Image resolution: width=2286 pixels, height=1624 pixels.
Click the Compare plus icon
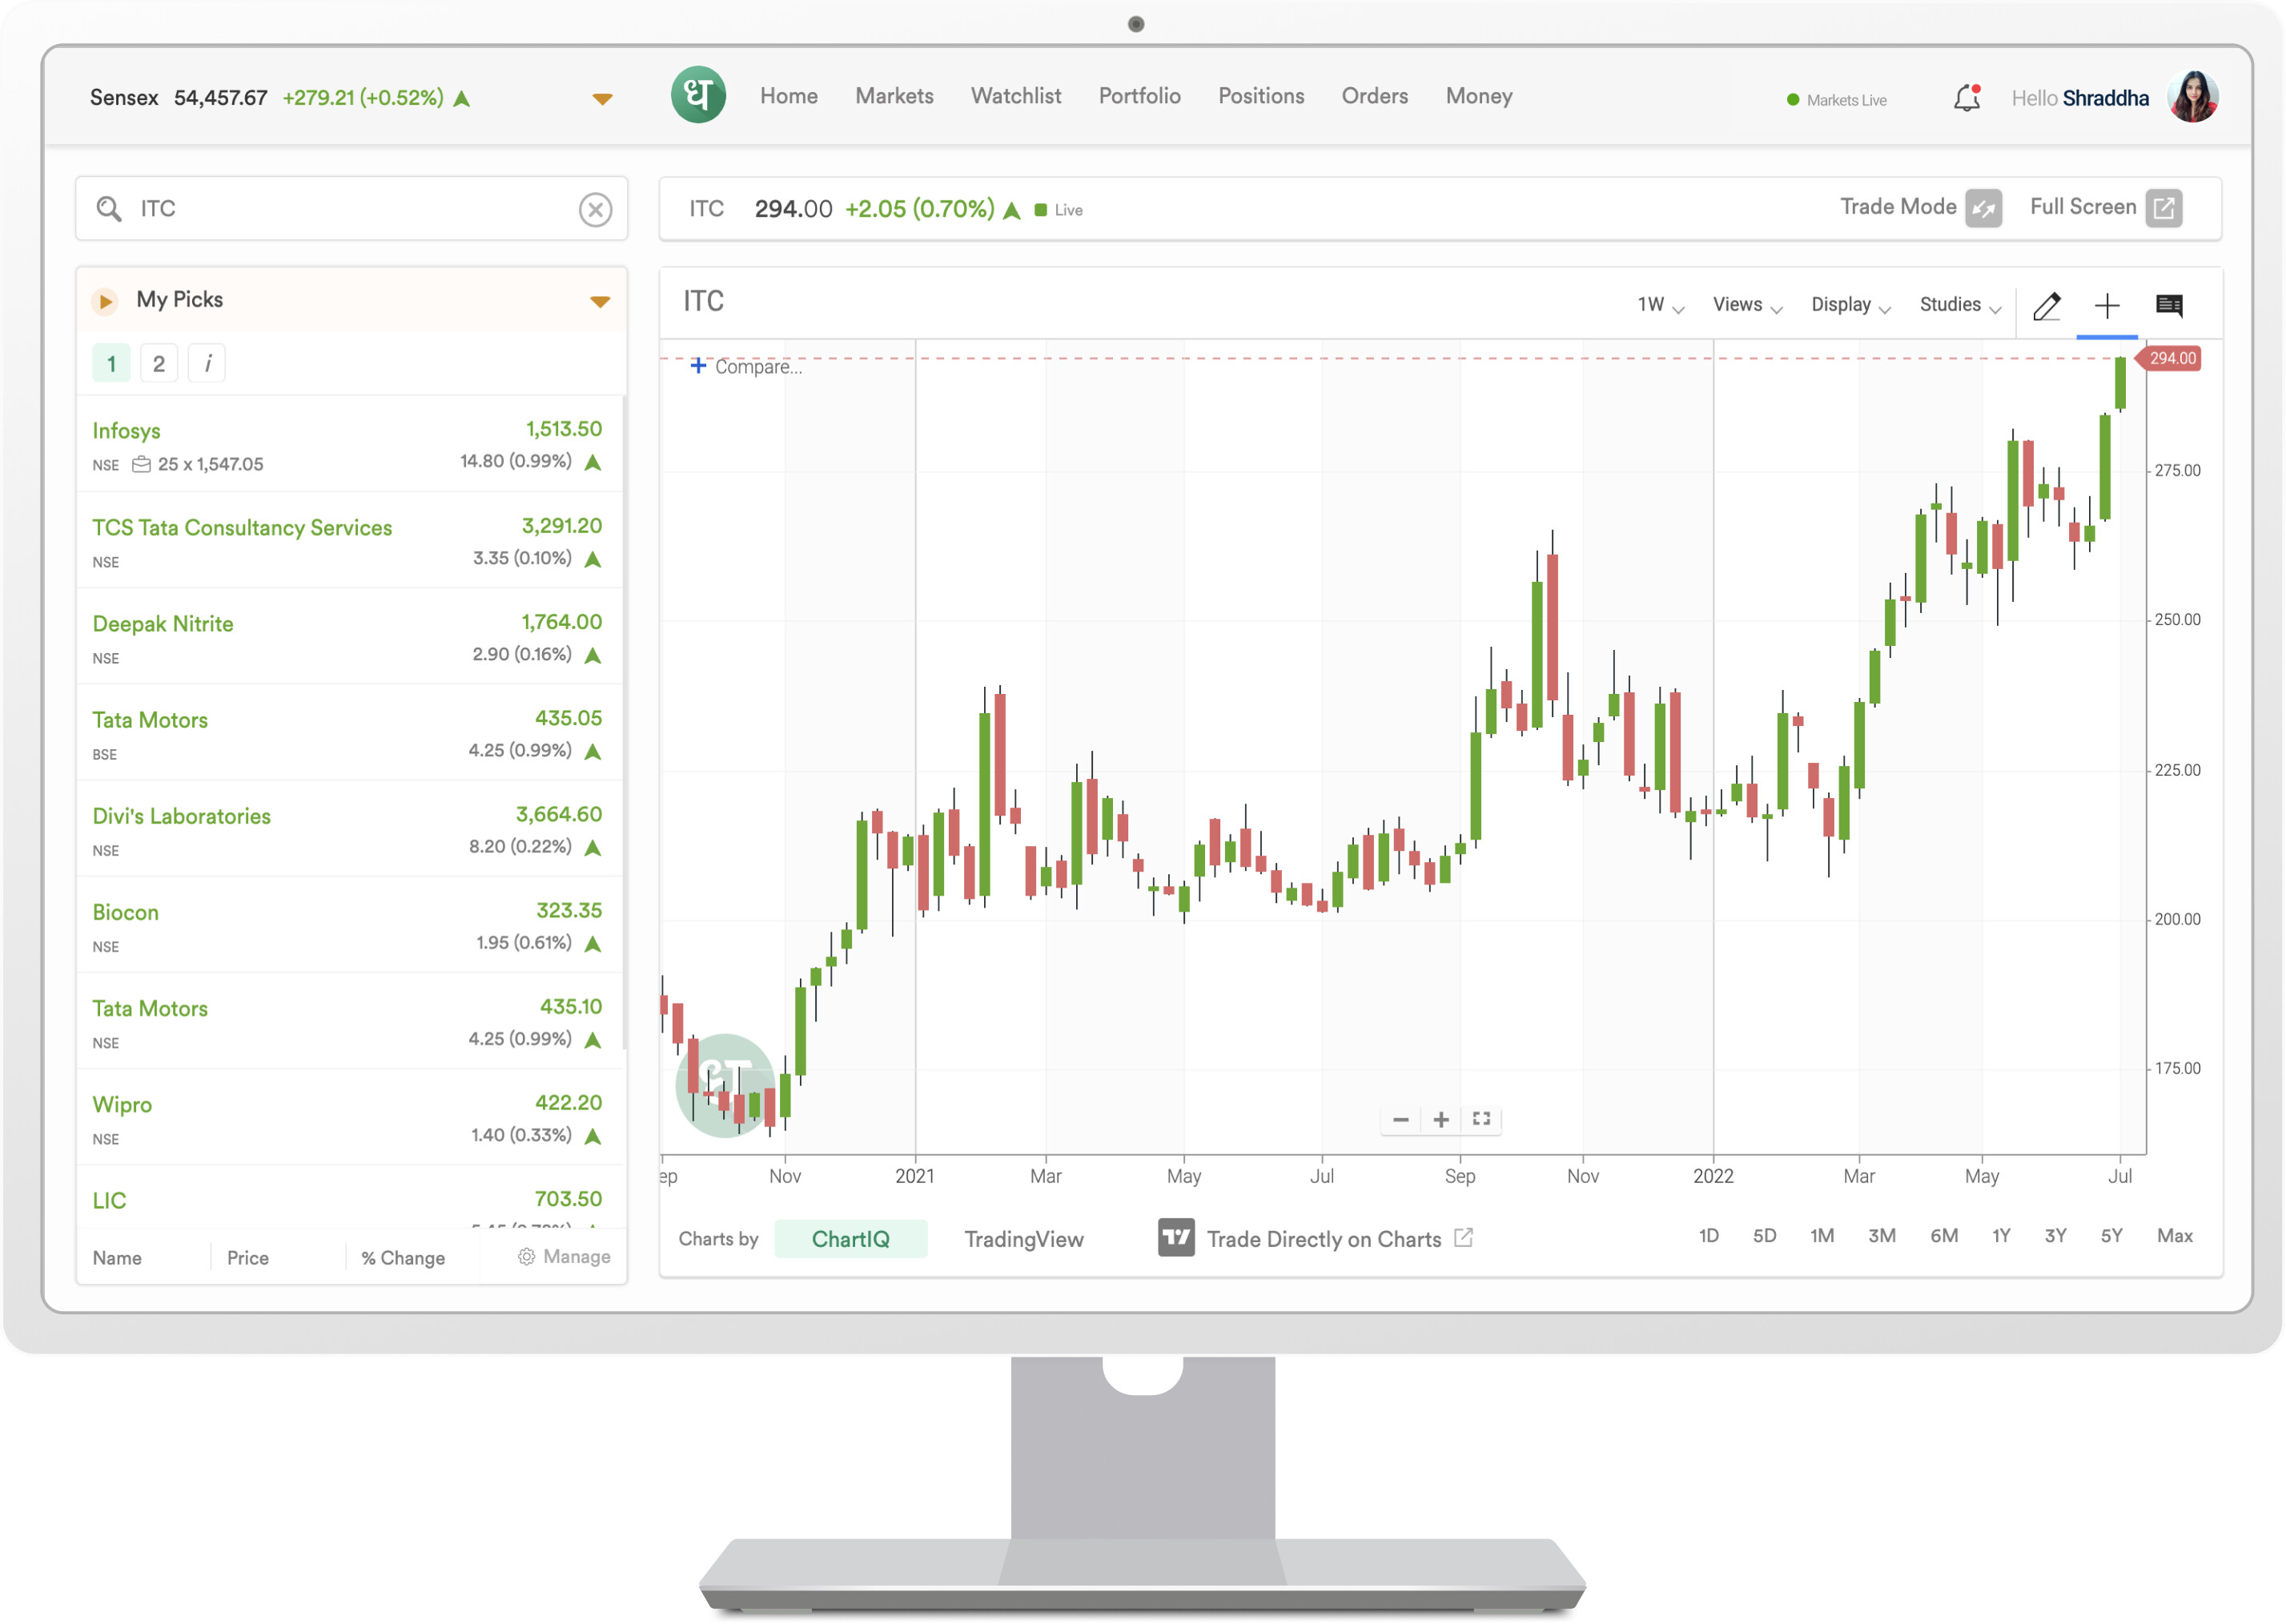[698, 366]
